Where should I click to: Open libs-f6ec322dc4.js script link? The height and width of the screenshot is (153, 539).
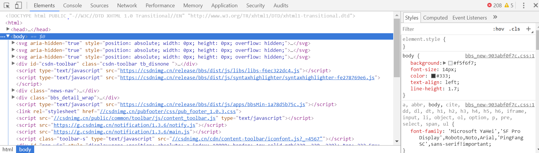210,71
